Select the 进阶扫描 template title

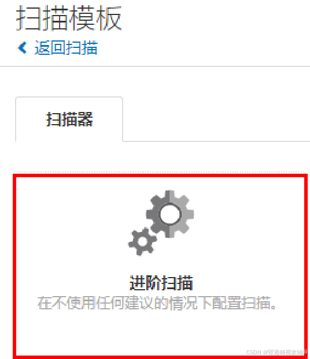(x=161, y=283)
